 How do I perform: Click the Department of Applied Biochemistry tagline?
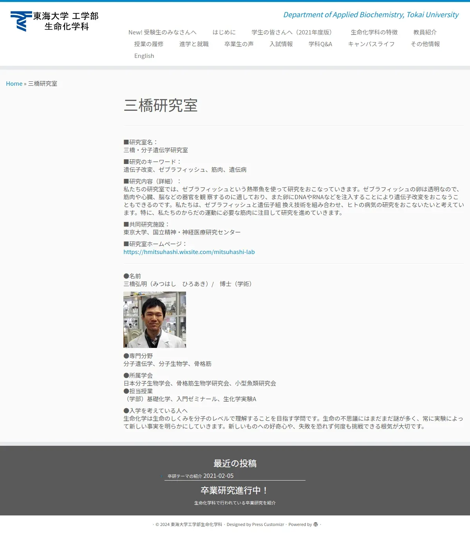pyautogui.click(x=371, y=15)
